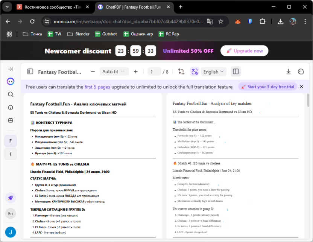The width and height of the screenshot is (313, 242).
Task: Open the Monica chat face icon
Action: [11, 81]
